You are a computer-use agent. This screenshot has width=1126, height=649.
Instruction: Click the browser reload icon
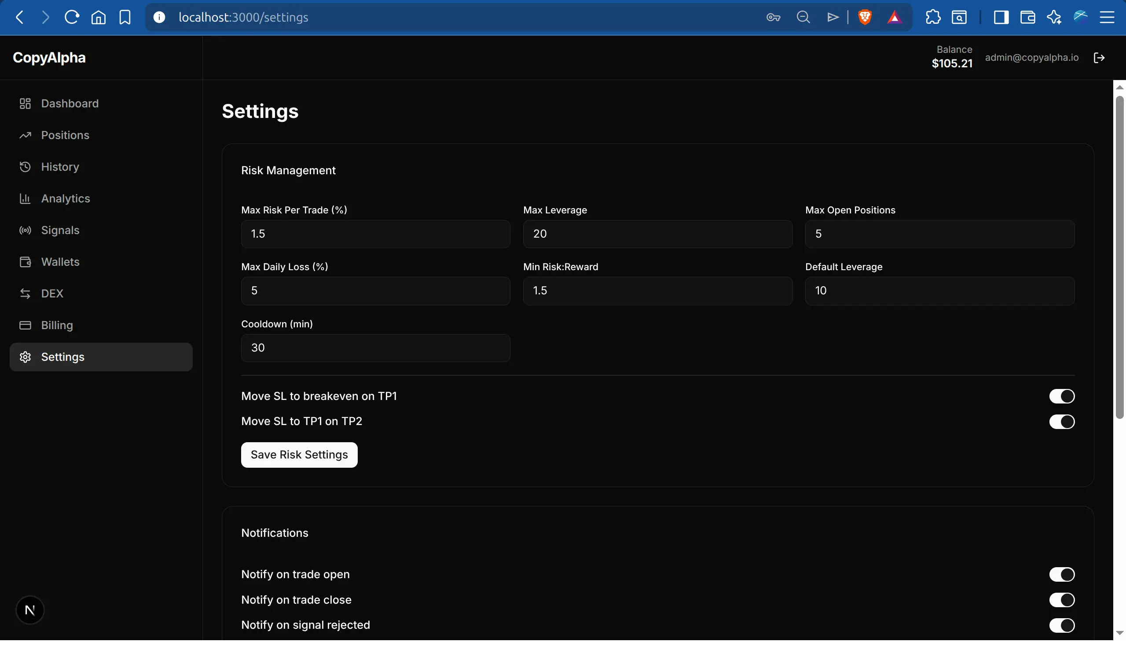point(72,18)
